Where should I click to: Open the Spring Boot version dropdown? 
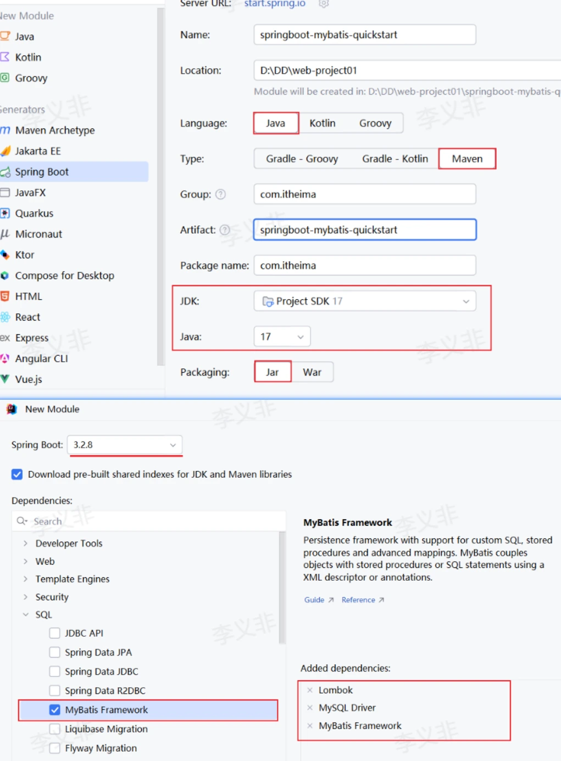125,445
